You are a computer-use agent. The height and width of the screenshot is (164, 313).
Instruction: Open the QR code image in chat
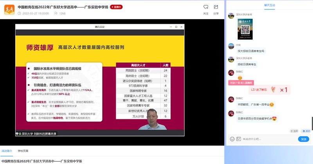pos(245,29)
